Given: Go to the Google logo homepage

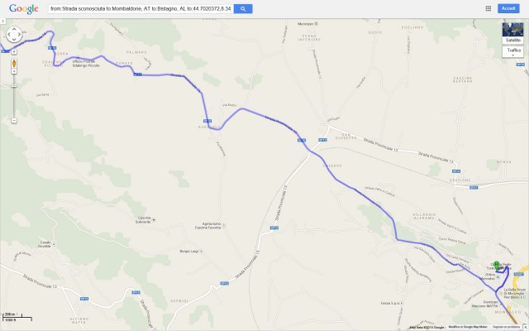Looking at the screenshot, I should pos(24,9).
